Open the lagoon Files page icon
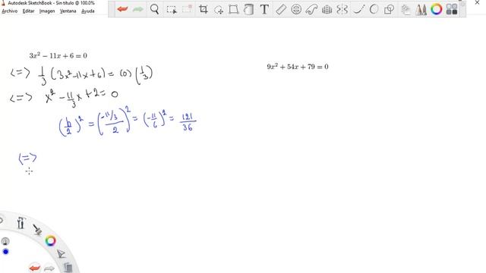486x273 pixels. (68, 267)
